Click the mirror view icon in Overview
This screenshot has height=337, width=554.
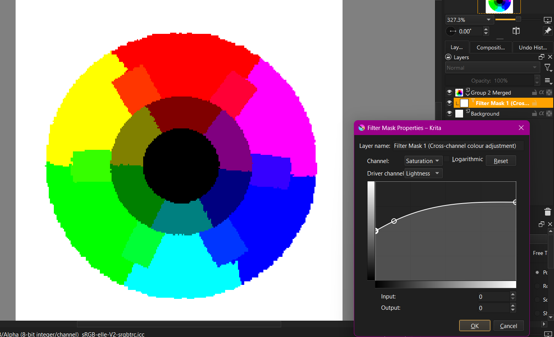point(516,31)
